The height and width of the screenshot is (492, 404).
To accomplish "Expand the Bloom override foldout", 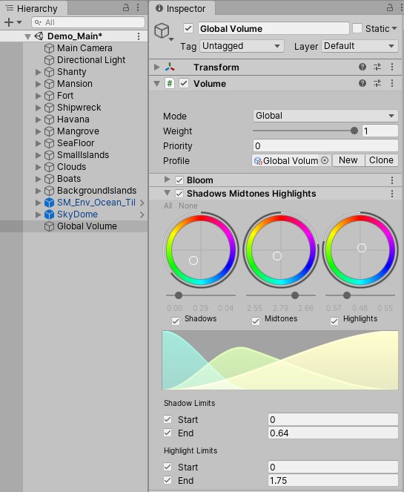I will tap(167, 180).
